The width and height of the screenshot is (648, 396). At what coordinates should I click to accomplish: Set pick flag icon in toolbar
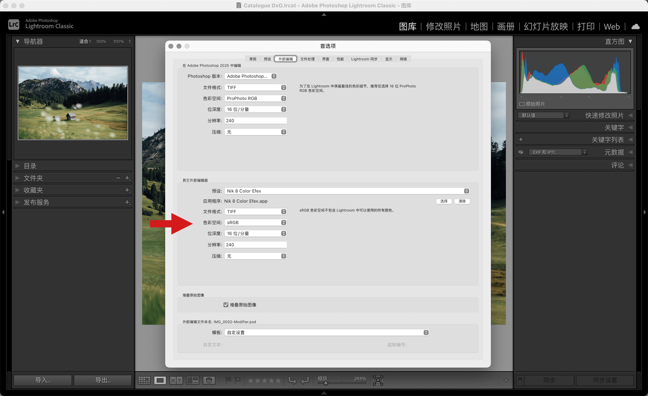(x=228, y=380)
